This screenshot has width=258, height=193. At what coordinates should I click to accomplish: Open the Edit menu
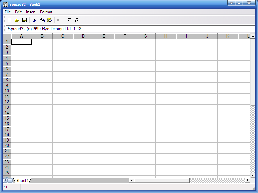[x=18, y=12]
